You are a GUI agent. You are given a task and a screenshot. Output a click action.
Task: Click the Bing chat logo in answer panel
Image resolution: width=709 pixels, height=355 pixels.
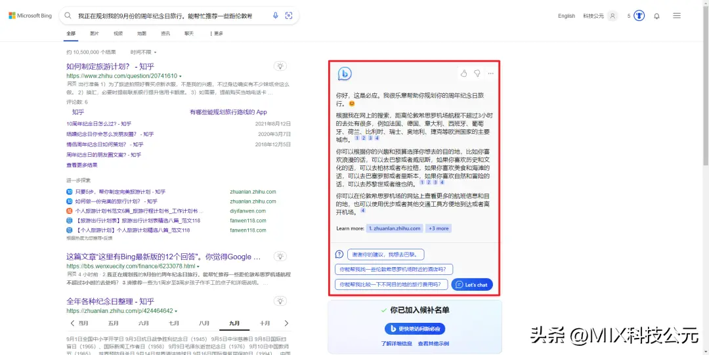[x=345, y=73]
